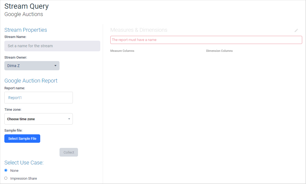Screen dimensions: 306x184
Task: Select the Impression Share radio button
Action: (6, 178)
